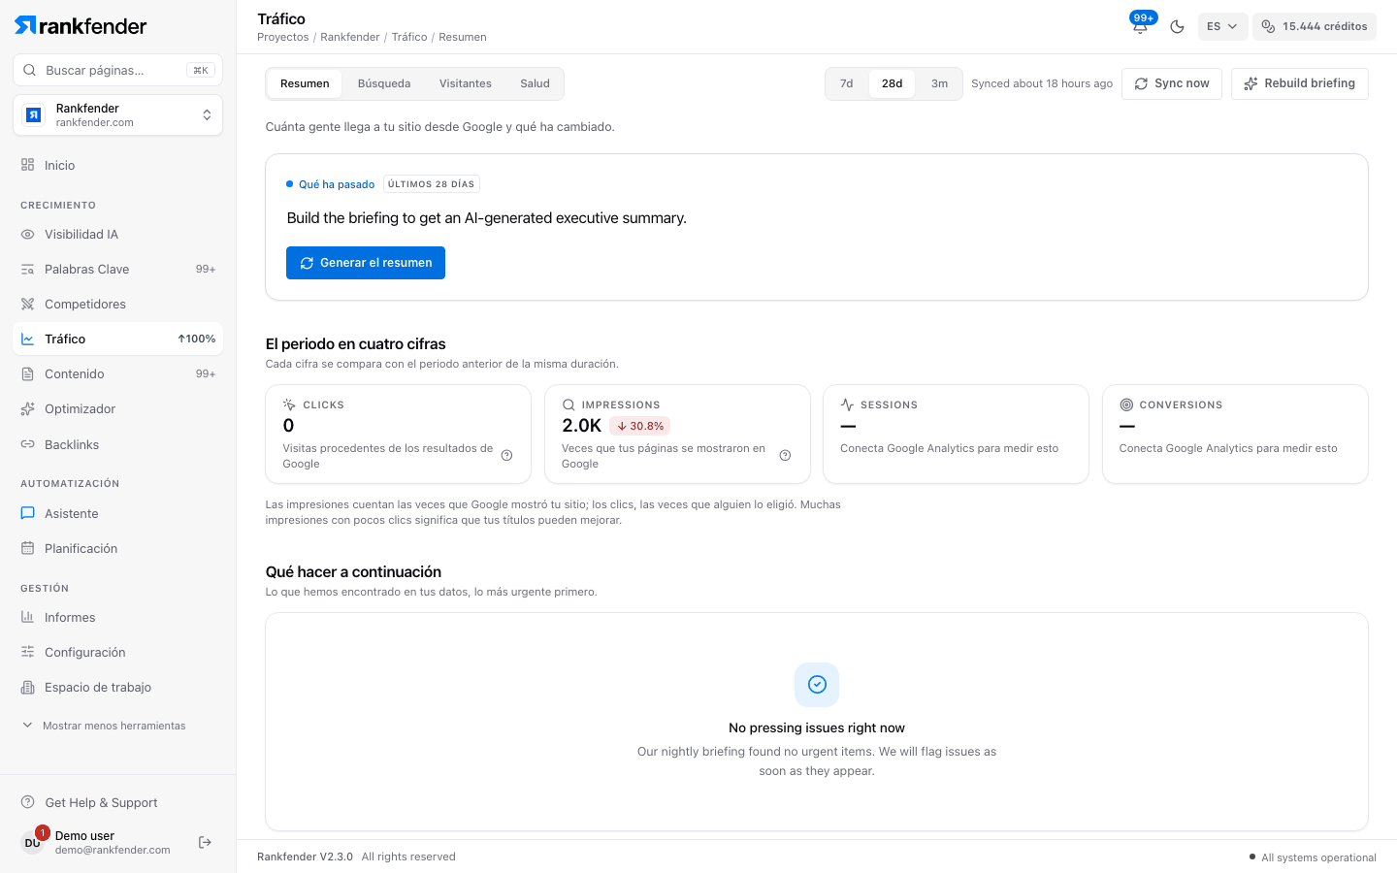The width and height of the screenshot is (1397, 873).
Task: Open Informes section
Action: pyautogui.click(x=117, y=618)
